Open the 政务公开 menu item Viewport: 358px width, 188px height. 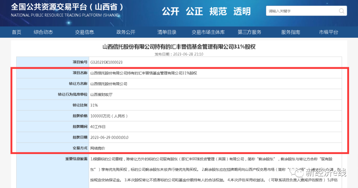[x=126, y=32]
